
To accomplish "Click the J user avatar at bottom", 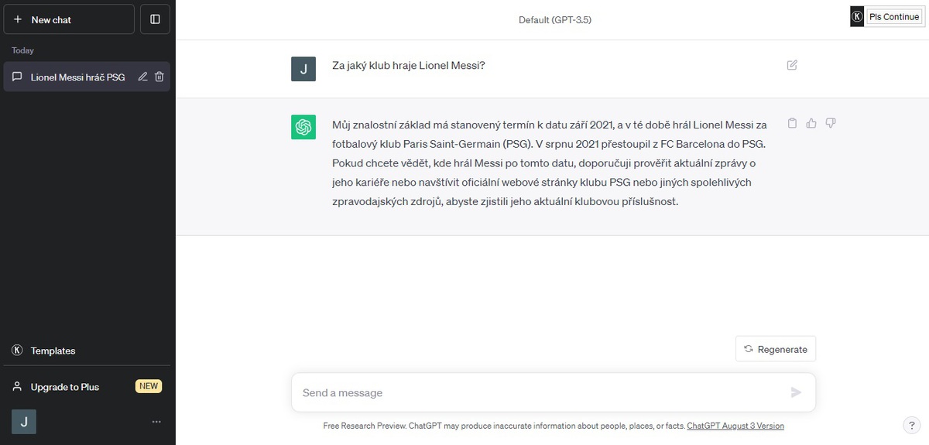I will [24, 422].
